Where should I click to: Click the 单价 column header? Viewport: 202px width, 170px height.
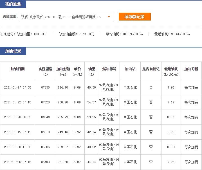point(77,69)
